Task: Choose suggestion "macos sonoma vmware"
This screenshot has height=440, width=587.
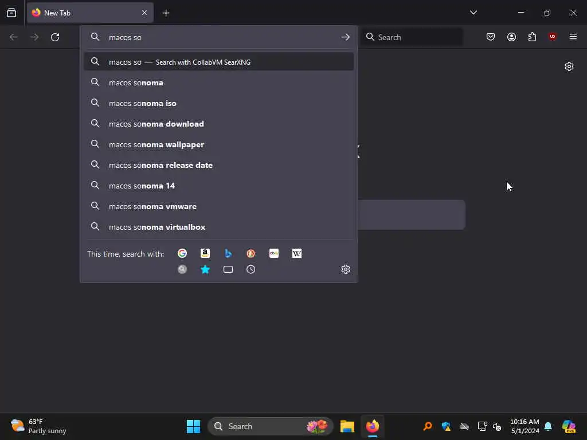Action: click(x=218, y=206)
